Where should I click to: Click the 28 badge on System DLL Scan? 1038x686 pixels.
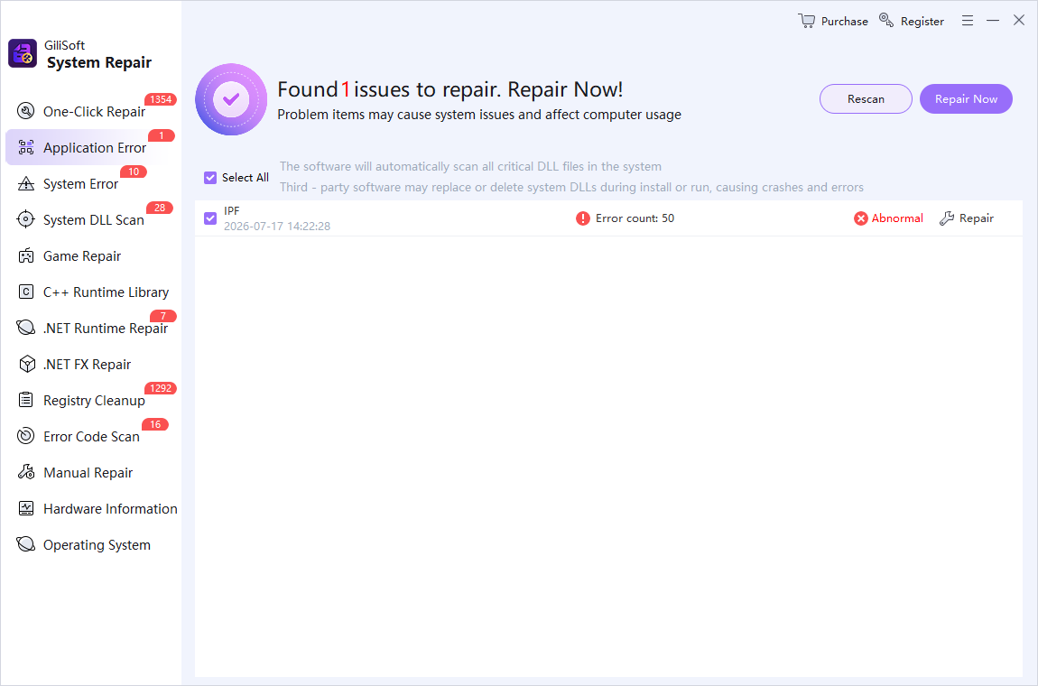[x=160, y=208]
